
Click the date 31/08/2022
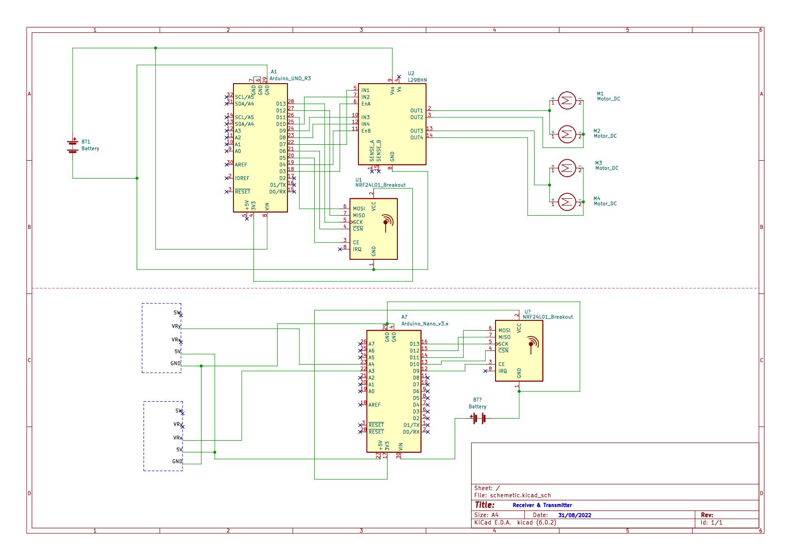tap(575, 515)
